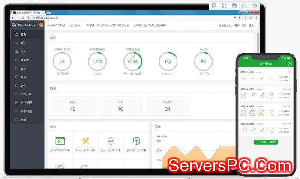Click the 重启 (Restart) link
The width and height of the screenshot is (300, 179).
pyautogui.click(x=251, y=25)
